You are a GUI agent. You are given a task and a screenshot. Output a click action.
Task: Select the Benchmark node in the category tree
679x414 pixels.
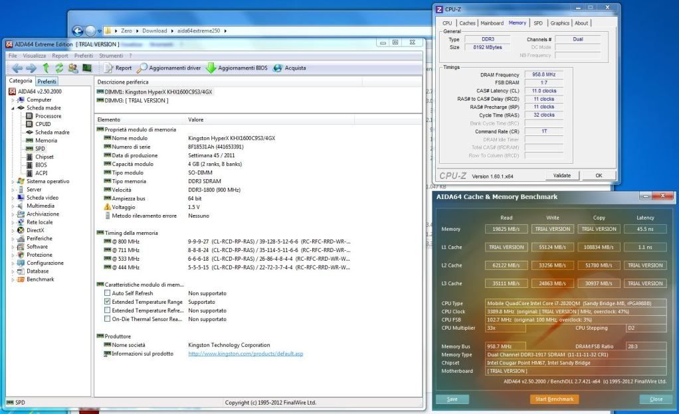pos(41,279)
